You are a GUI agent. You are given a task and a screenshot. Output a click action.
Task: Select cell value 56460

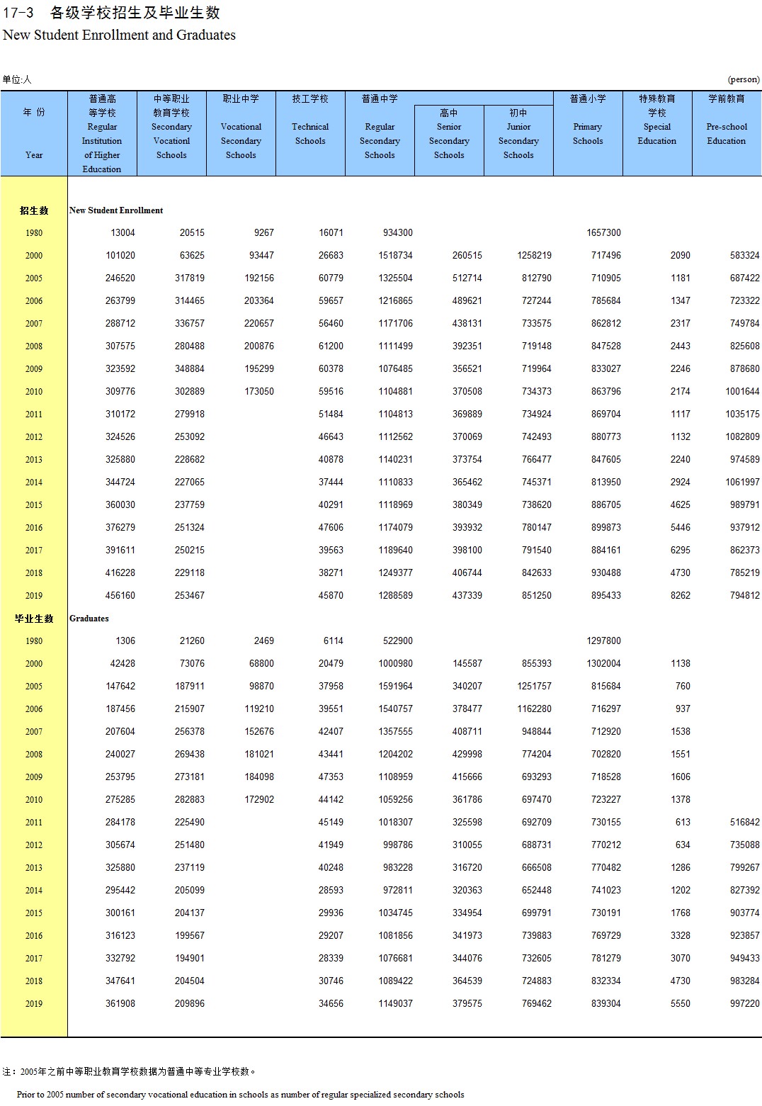331,324
